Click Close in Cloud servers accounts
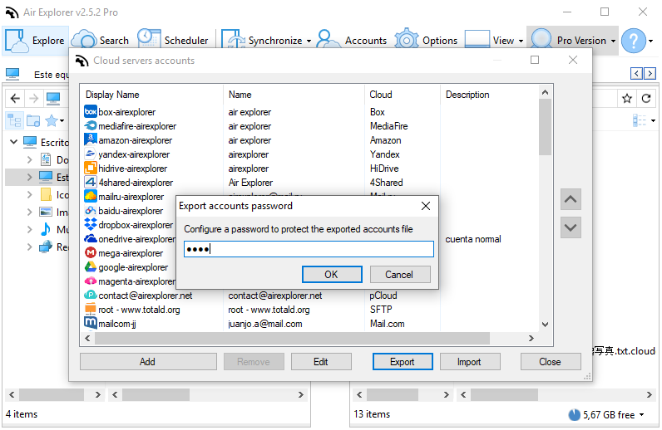662x430 pixels. 550,362
